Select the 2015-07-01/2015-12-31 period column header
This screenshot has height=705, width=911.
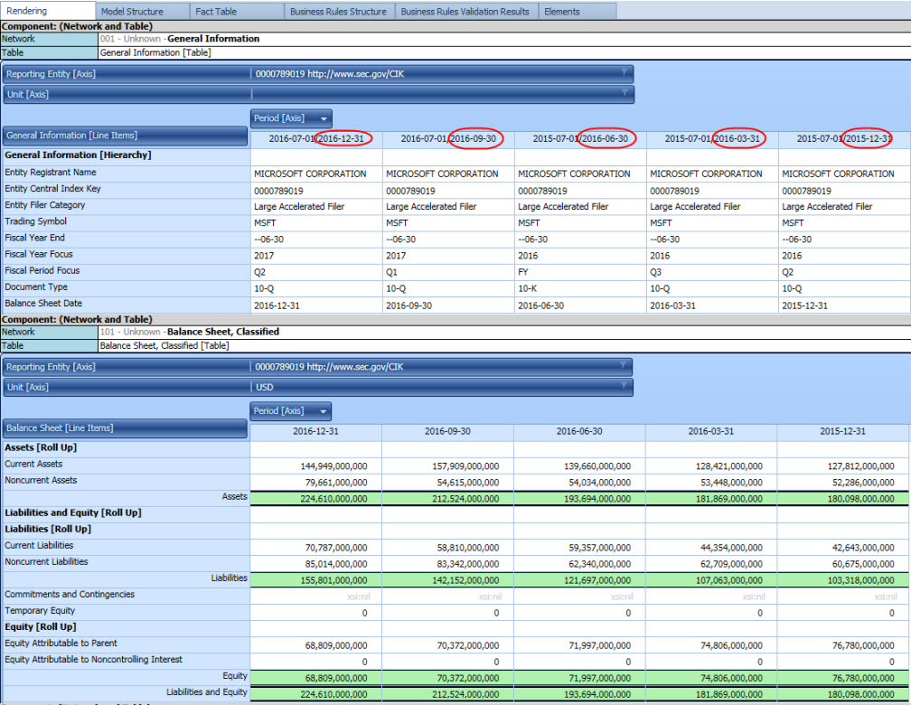(x=844, y=139)
